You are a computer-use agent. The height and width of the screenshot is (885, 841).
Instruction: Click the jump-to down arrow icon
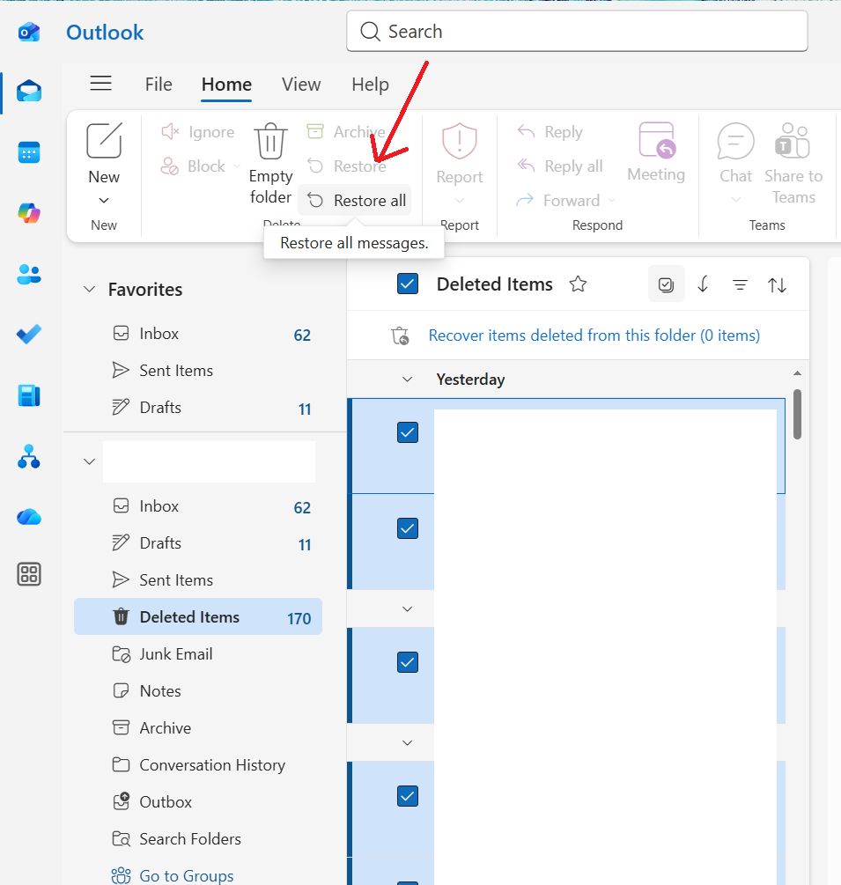pyautogui.click(x=703, y=284)
